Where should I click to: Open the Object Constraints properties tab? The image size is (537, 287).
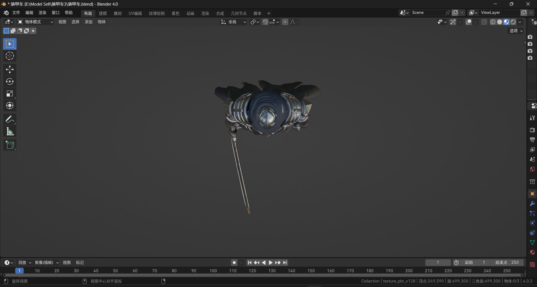532,233
